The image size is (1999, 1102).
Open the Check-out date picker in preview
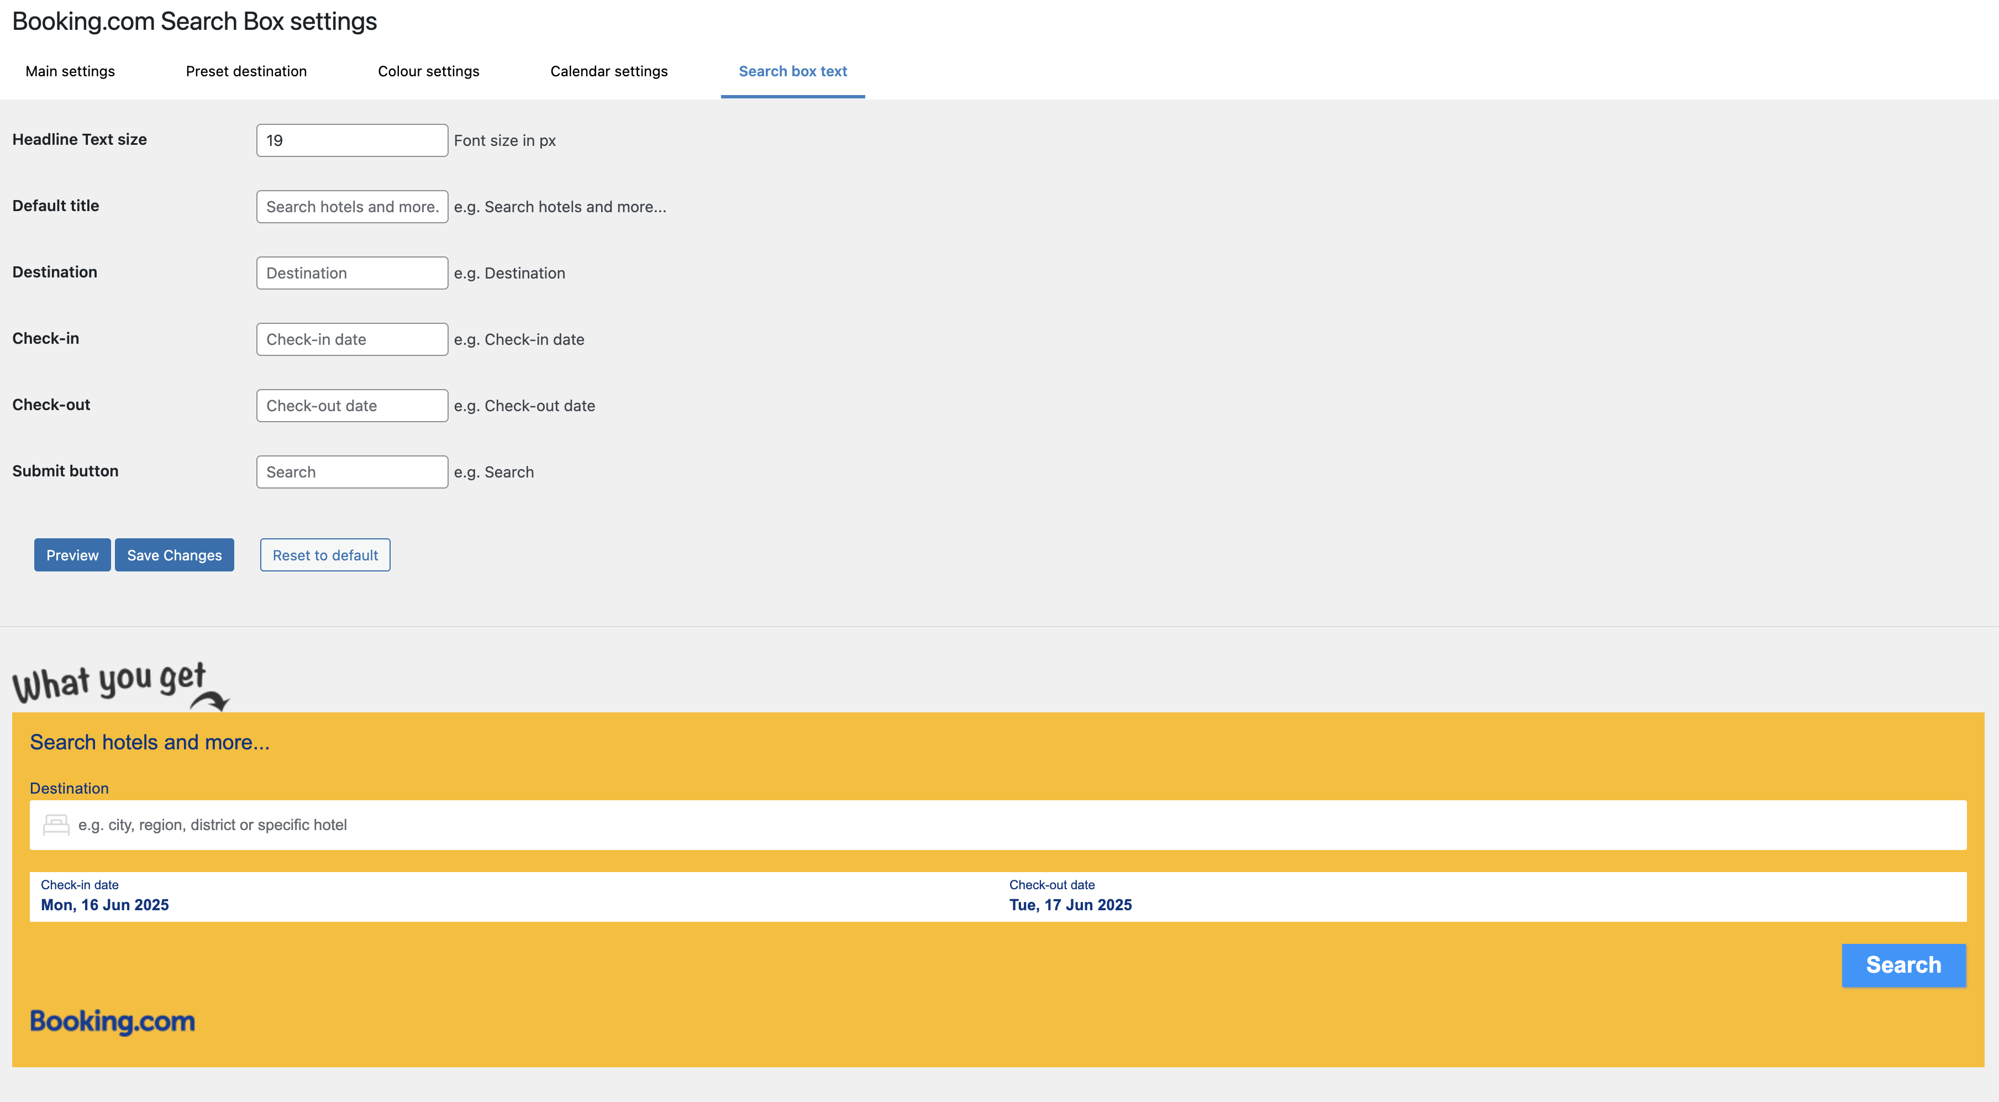pyautogui.click(x=1482, y=896)
